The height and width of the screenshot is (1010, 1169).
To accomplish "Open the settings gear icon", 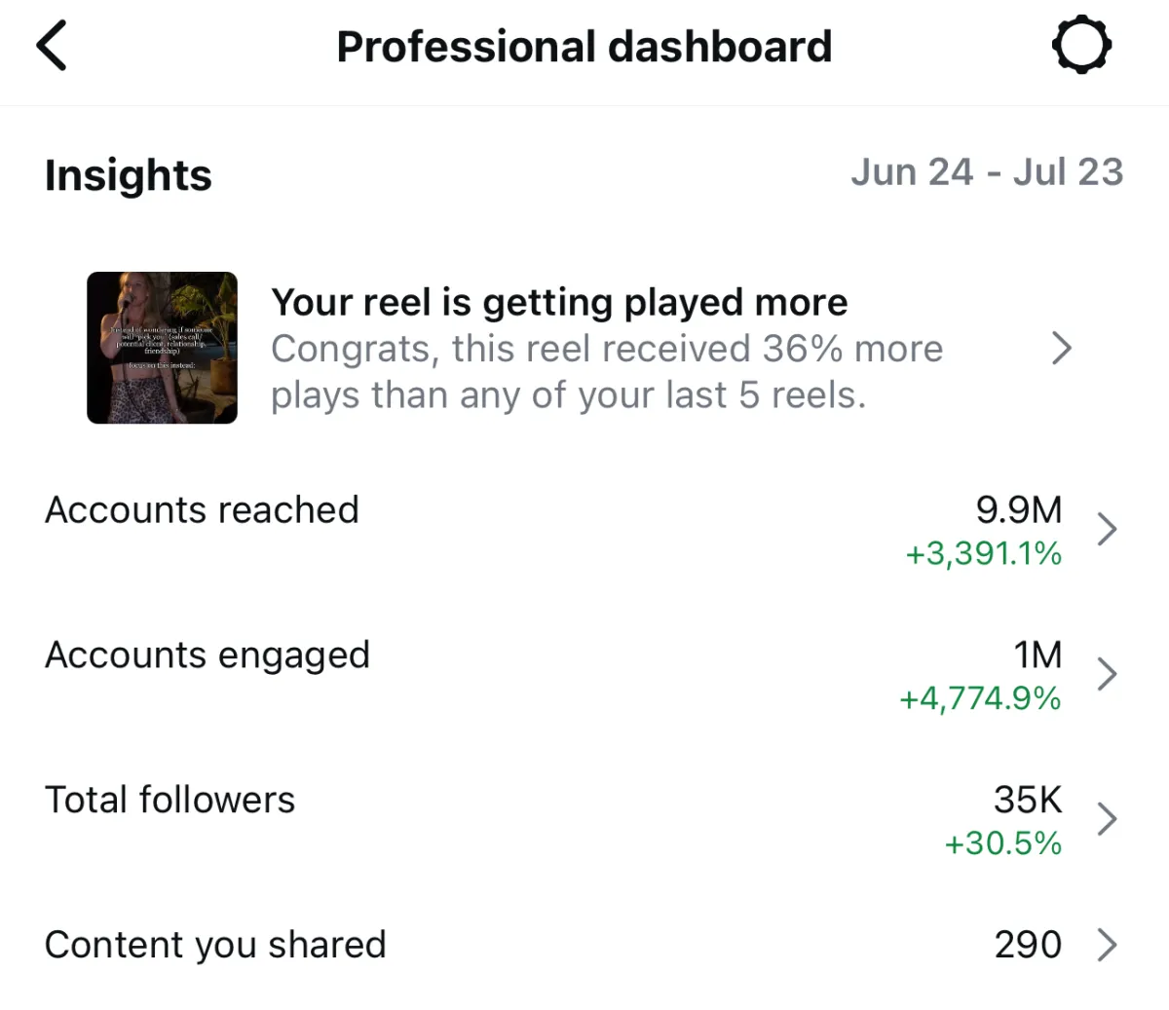I will click(1081, 46).
